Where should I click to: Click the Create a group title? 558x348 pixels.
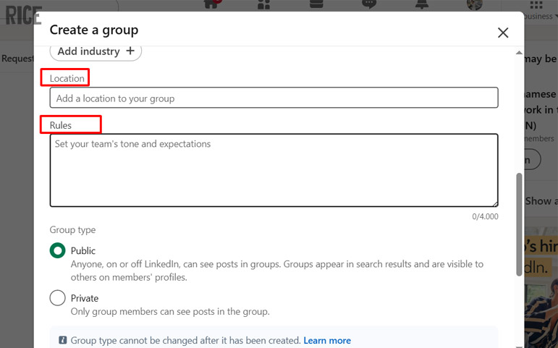click(94, 30)
